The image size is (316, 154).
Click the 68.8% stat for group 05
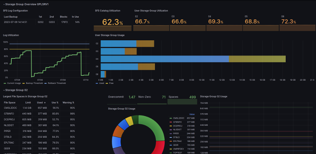tap(252, 21)
